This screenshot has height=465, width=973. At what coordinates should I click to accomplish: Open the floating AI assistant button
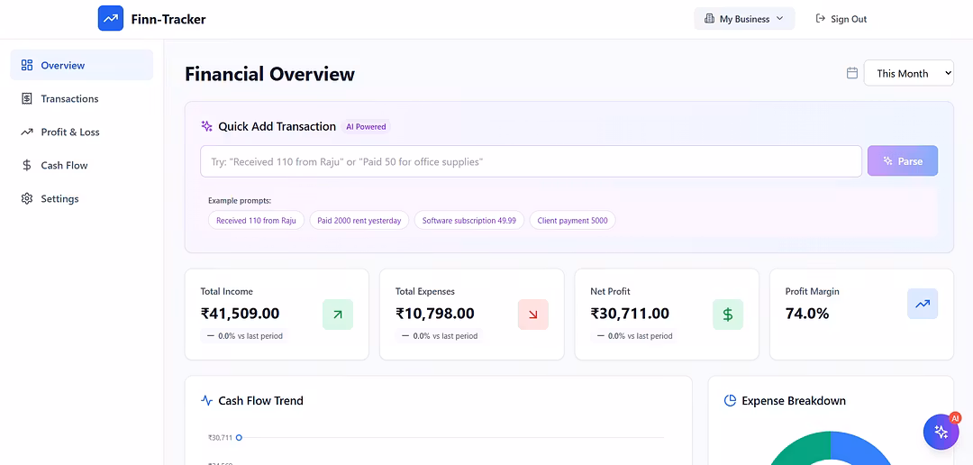pyautogui.click(x=941, y=432)
